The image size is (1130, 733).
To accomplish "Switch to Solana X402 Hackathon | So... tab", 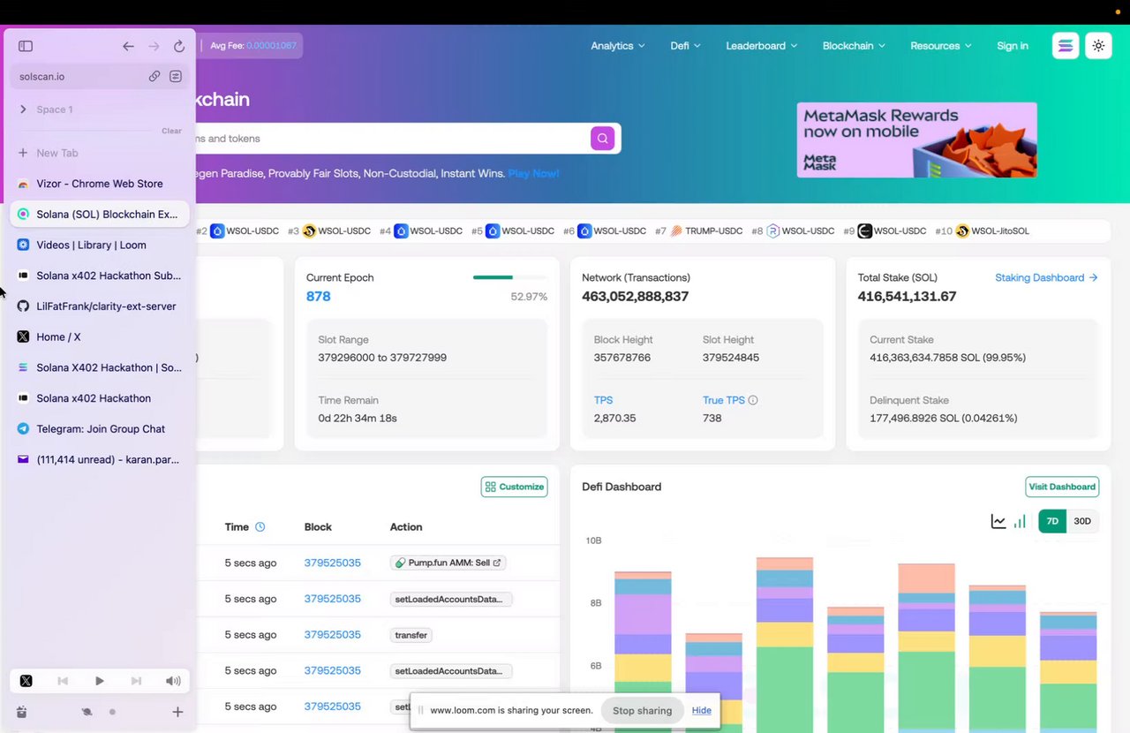I will (99, 367).
